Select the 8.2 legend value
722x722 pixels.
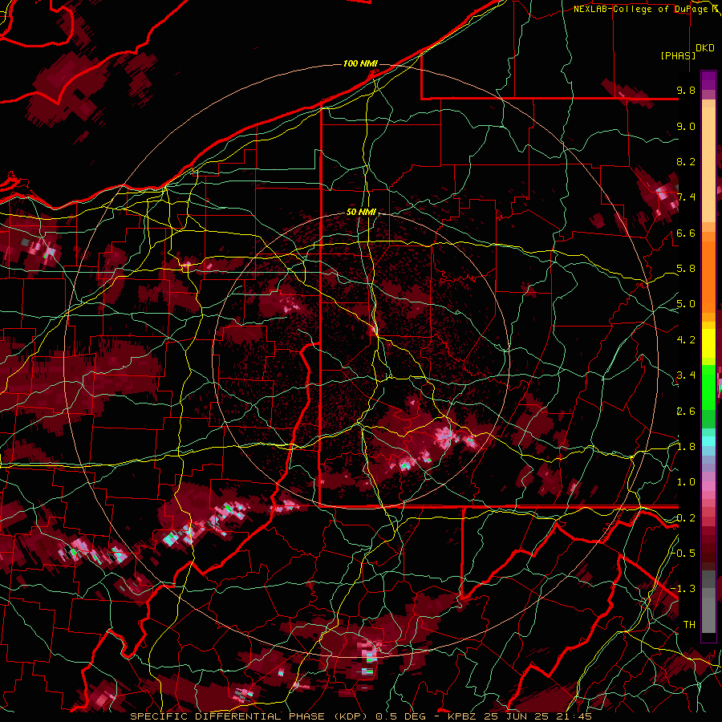686,161
